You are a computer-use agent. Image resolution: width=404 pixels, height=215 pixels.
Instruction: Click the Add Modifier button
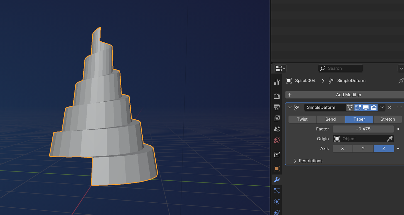pos(348,95)
